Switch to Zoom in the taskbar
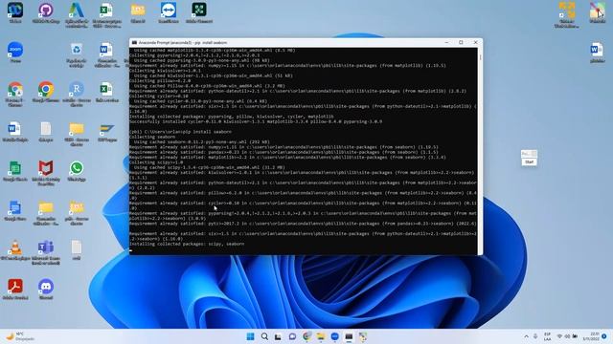Viewport: 613px width, 344px height. (x=334, y=336)
